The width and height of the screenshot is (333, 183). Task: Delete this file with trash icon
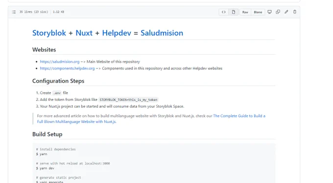pyautogui.click(x=295, y=12)
